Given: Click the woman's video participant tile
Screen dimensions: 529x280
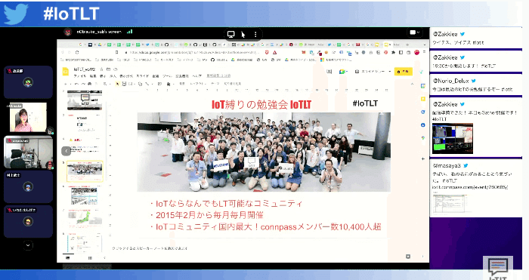Looking at the screenshot, I should coord(29,117).
